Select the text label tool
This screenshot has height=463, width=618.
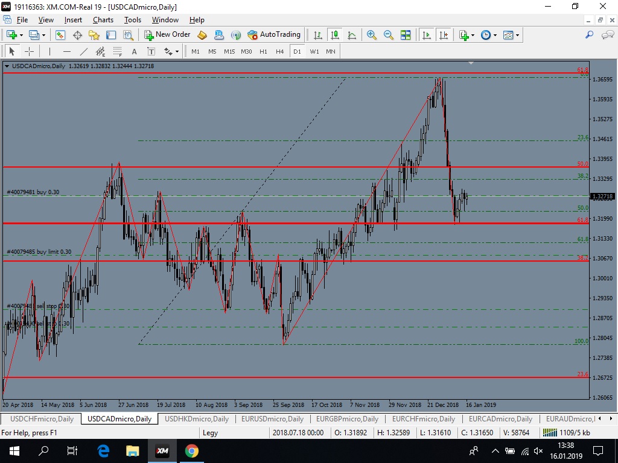151,52
